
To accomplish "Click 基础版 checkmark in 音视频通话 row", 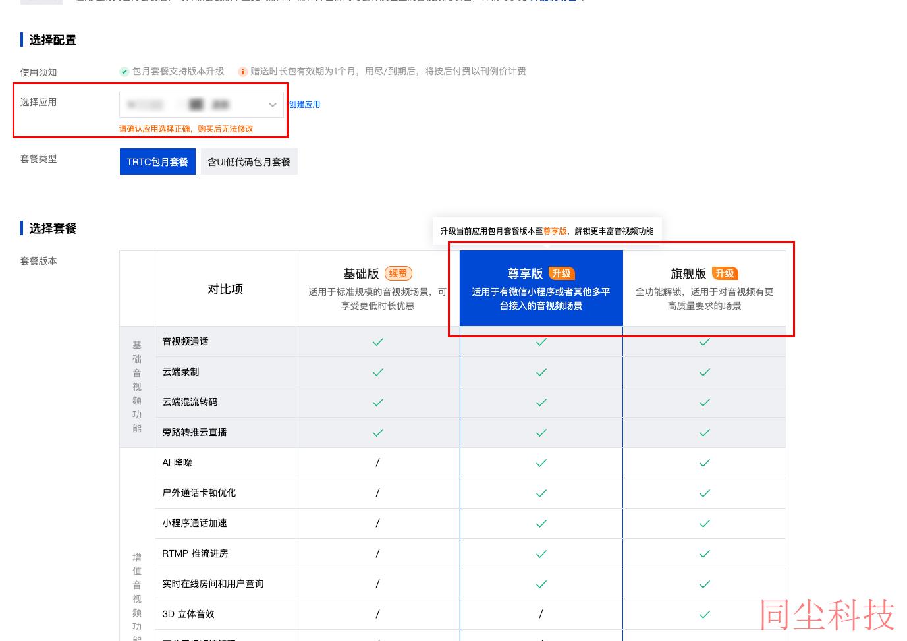I will click(378, 342).
